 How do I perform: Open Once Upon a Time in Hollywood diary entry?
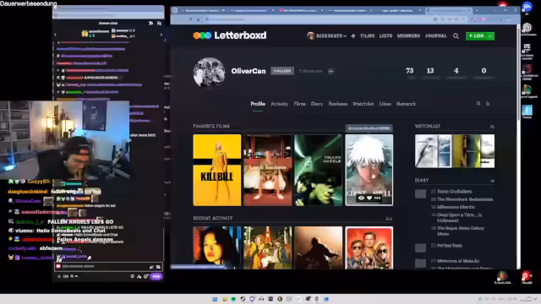(x=459, y=218)
